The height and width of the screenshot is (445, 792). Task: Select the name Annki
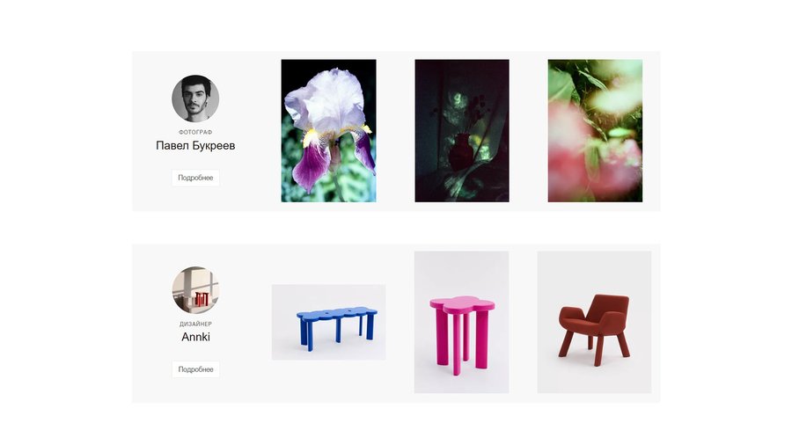(x=195, y=337)
